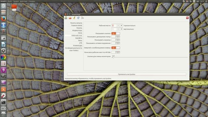
Task: Increase vertical workspaces with plus button
Action: coord(121,29)
